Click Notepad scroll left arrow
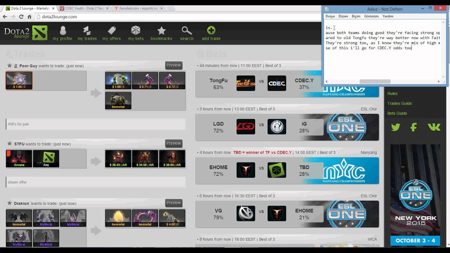 [327, 82]
